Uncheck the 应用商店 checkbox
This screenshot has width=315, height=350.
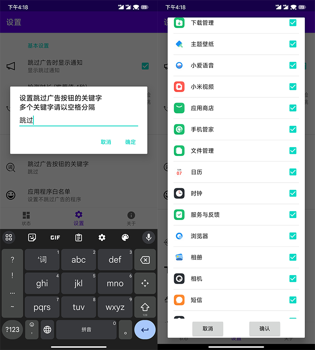click(293, 108)
